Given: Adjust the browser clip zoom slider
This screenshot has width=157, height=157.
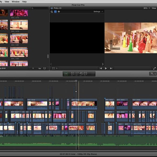Looking at the screenshot, I should coord(33,68).
